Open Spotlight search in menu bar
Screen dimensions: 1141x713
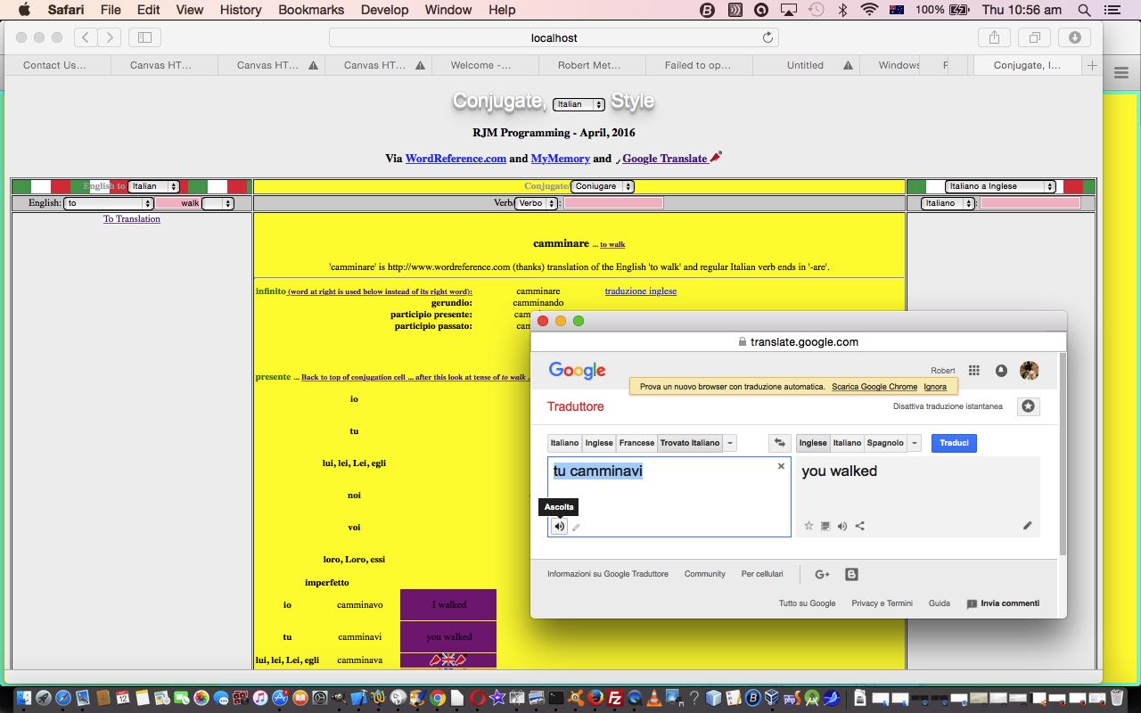tap(1084, 10)
